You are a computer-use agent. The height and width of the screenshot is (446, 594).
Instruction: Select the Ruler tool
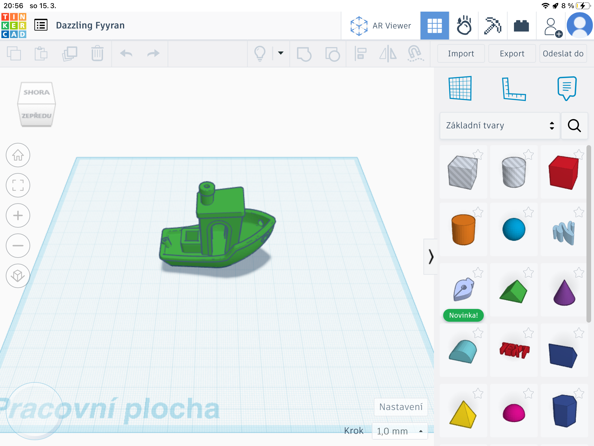click(x=514, y=89)
